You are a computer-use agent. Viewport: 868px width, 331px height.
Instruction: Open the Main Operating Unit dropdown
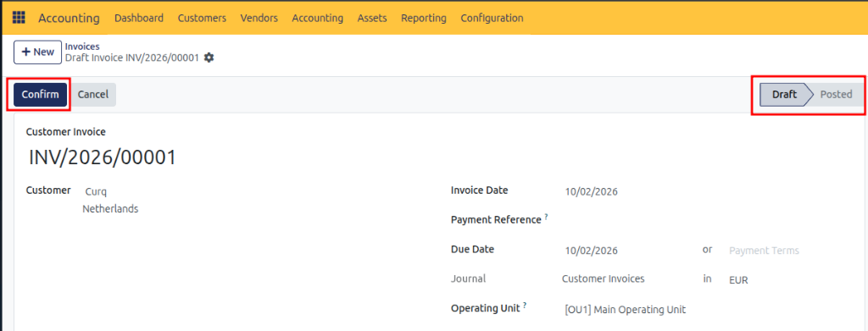(625, 310)
